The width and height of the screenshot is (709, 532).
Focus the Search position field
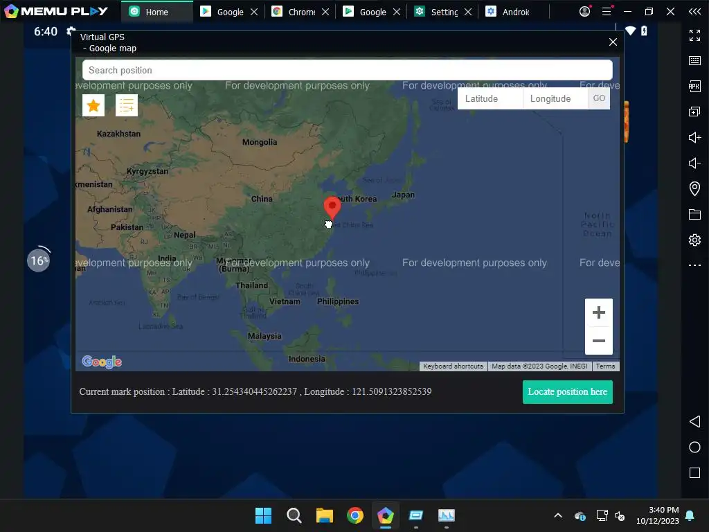(x=348, y=70)
